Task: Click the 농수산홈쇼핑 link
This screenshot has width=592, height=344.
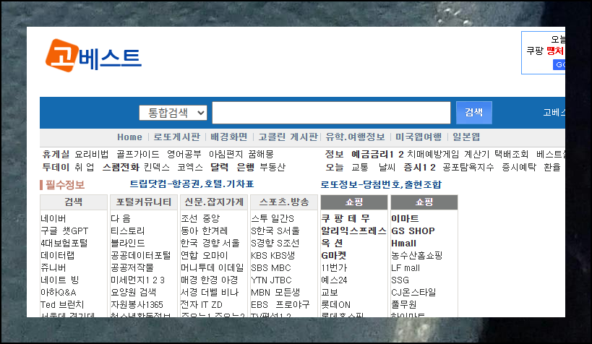Action: (x=417, y=255)
